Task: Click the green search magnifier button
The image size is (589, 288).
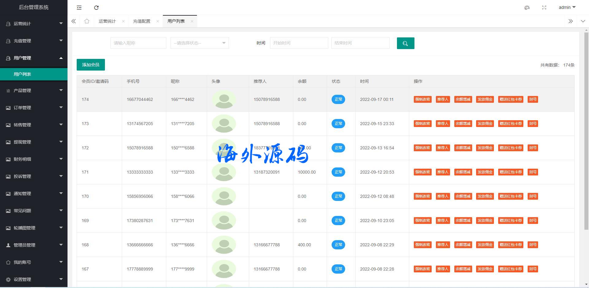Action: coord(405,43)
